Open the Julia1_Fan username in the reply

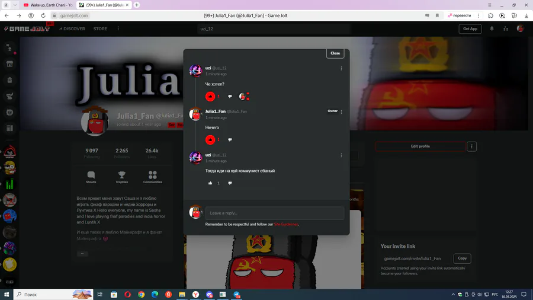[215, 111]
